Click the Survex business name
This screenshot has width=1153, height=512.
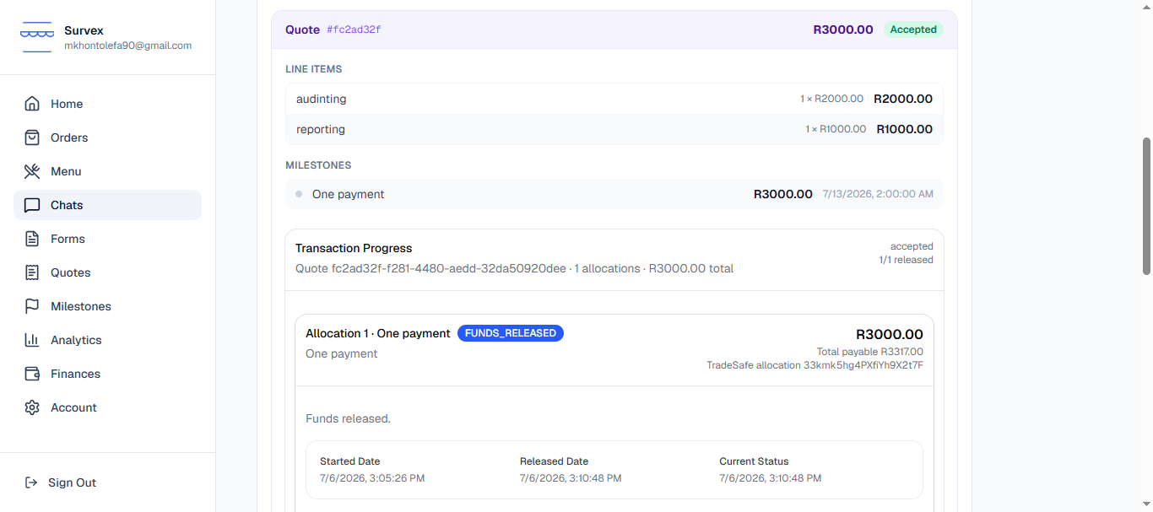pos(84,30)
